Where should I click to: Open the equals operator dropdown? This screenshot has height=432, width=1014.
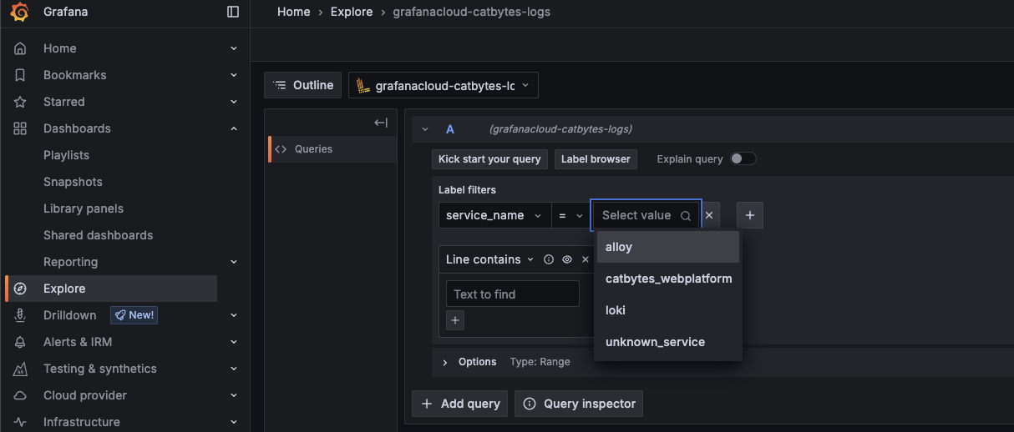(571, 215)
